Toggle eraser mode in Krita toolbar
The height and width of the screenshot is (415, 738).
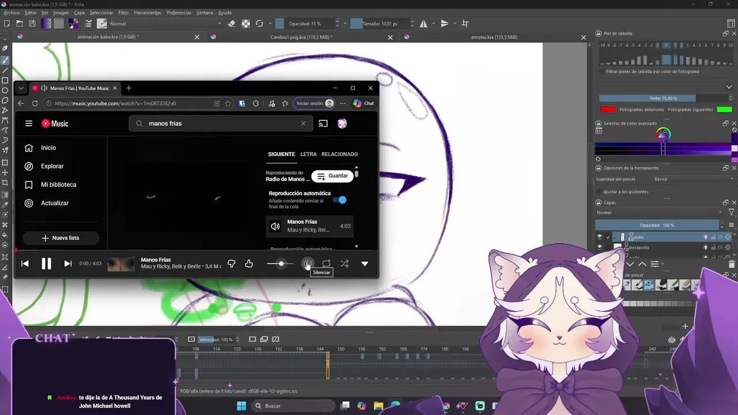tap(232, 24)
